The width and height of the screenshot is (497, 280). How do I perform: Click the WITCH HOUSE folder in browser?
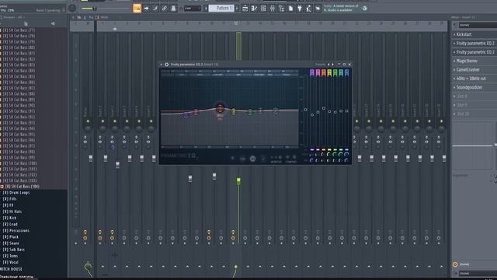(x=12, y=269)
